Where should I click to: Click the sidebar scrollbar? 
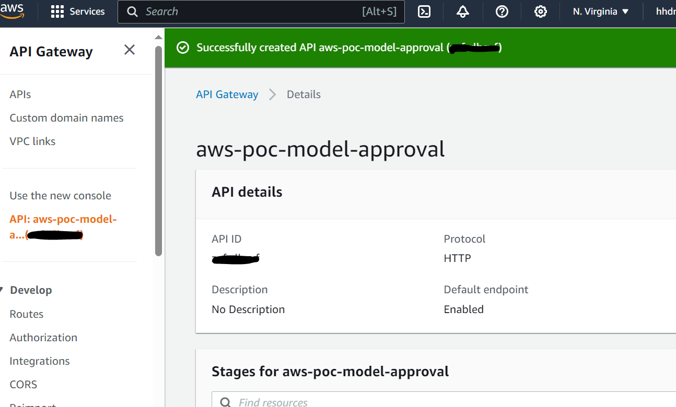(x=158, y=146)
